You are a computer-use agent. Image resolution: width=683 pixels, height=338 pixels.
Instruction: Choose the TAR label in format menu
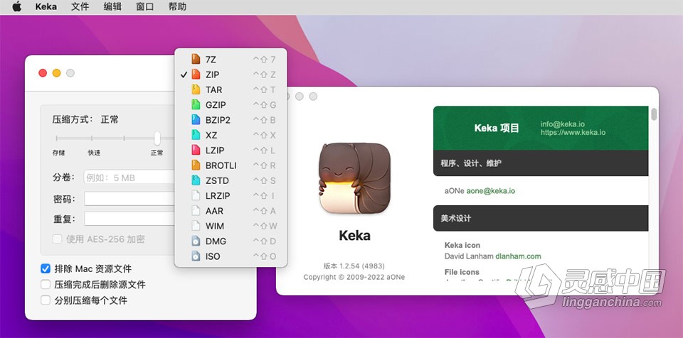(x=214, y=89)
